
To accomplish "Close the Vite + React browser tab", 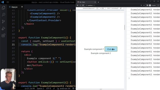I will click(95, 2).
